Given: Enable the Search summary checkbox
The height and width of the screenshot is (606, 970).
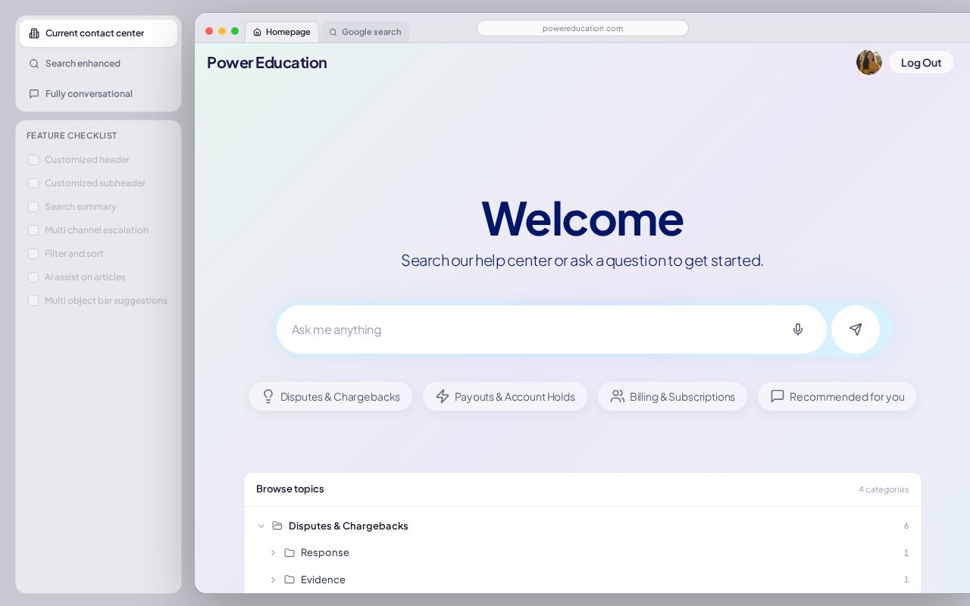Looking at the screenshot, I should pyautogui.click(x=33, y=207).
